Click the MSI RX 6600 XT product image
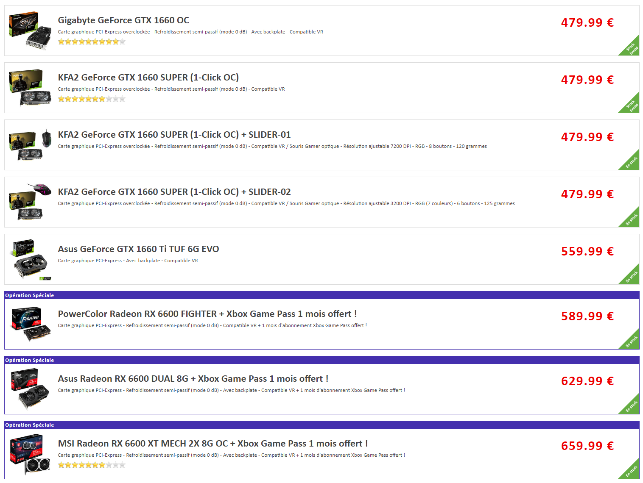The height and width of the screenshot is (483, 643). click(30, 455)
